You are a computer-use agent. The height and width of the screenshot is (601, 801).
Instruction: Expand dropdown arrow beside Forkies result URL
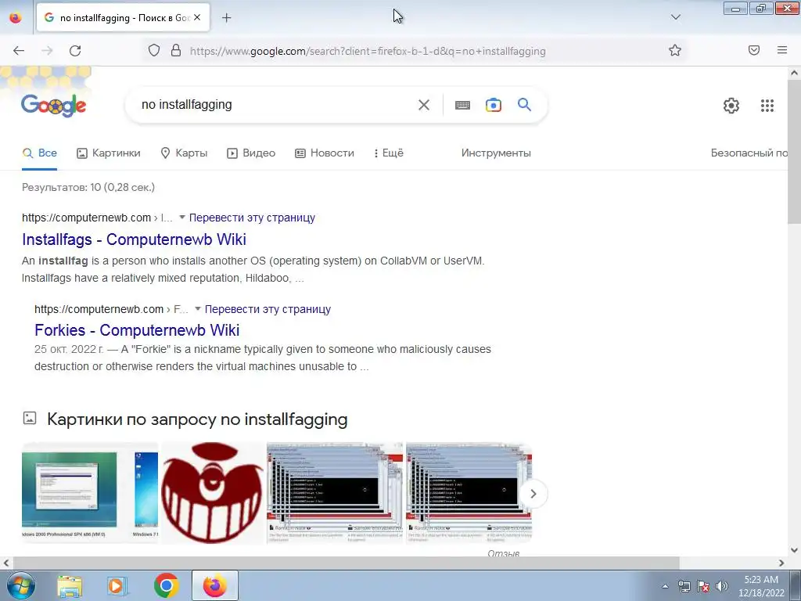(x=198, y=308)
